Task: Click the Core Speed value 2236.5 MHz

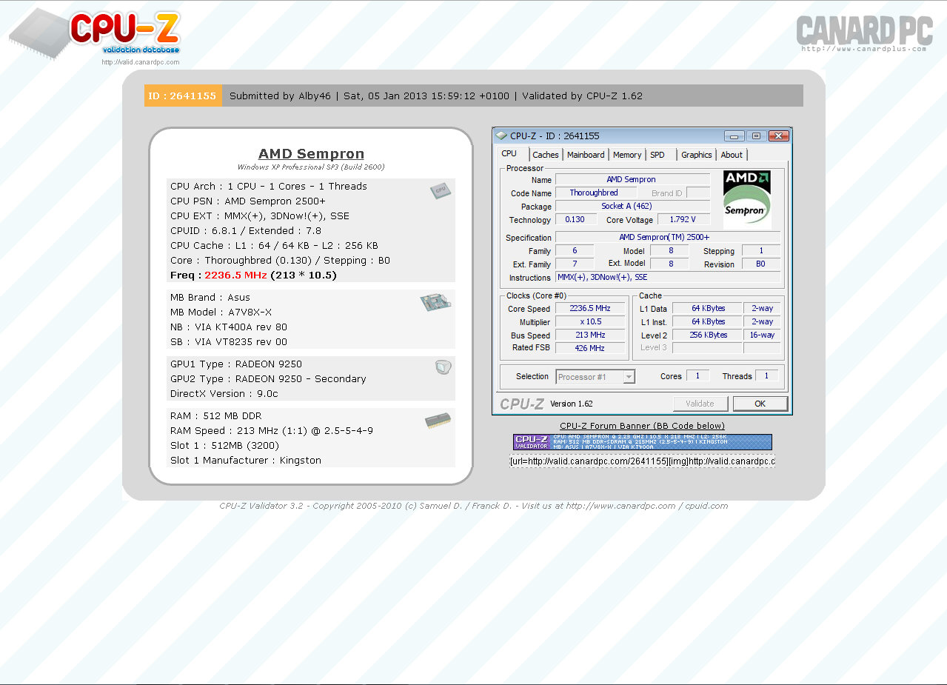Action: pyautogui.click(x=590, y=309)
